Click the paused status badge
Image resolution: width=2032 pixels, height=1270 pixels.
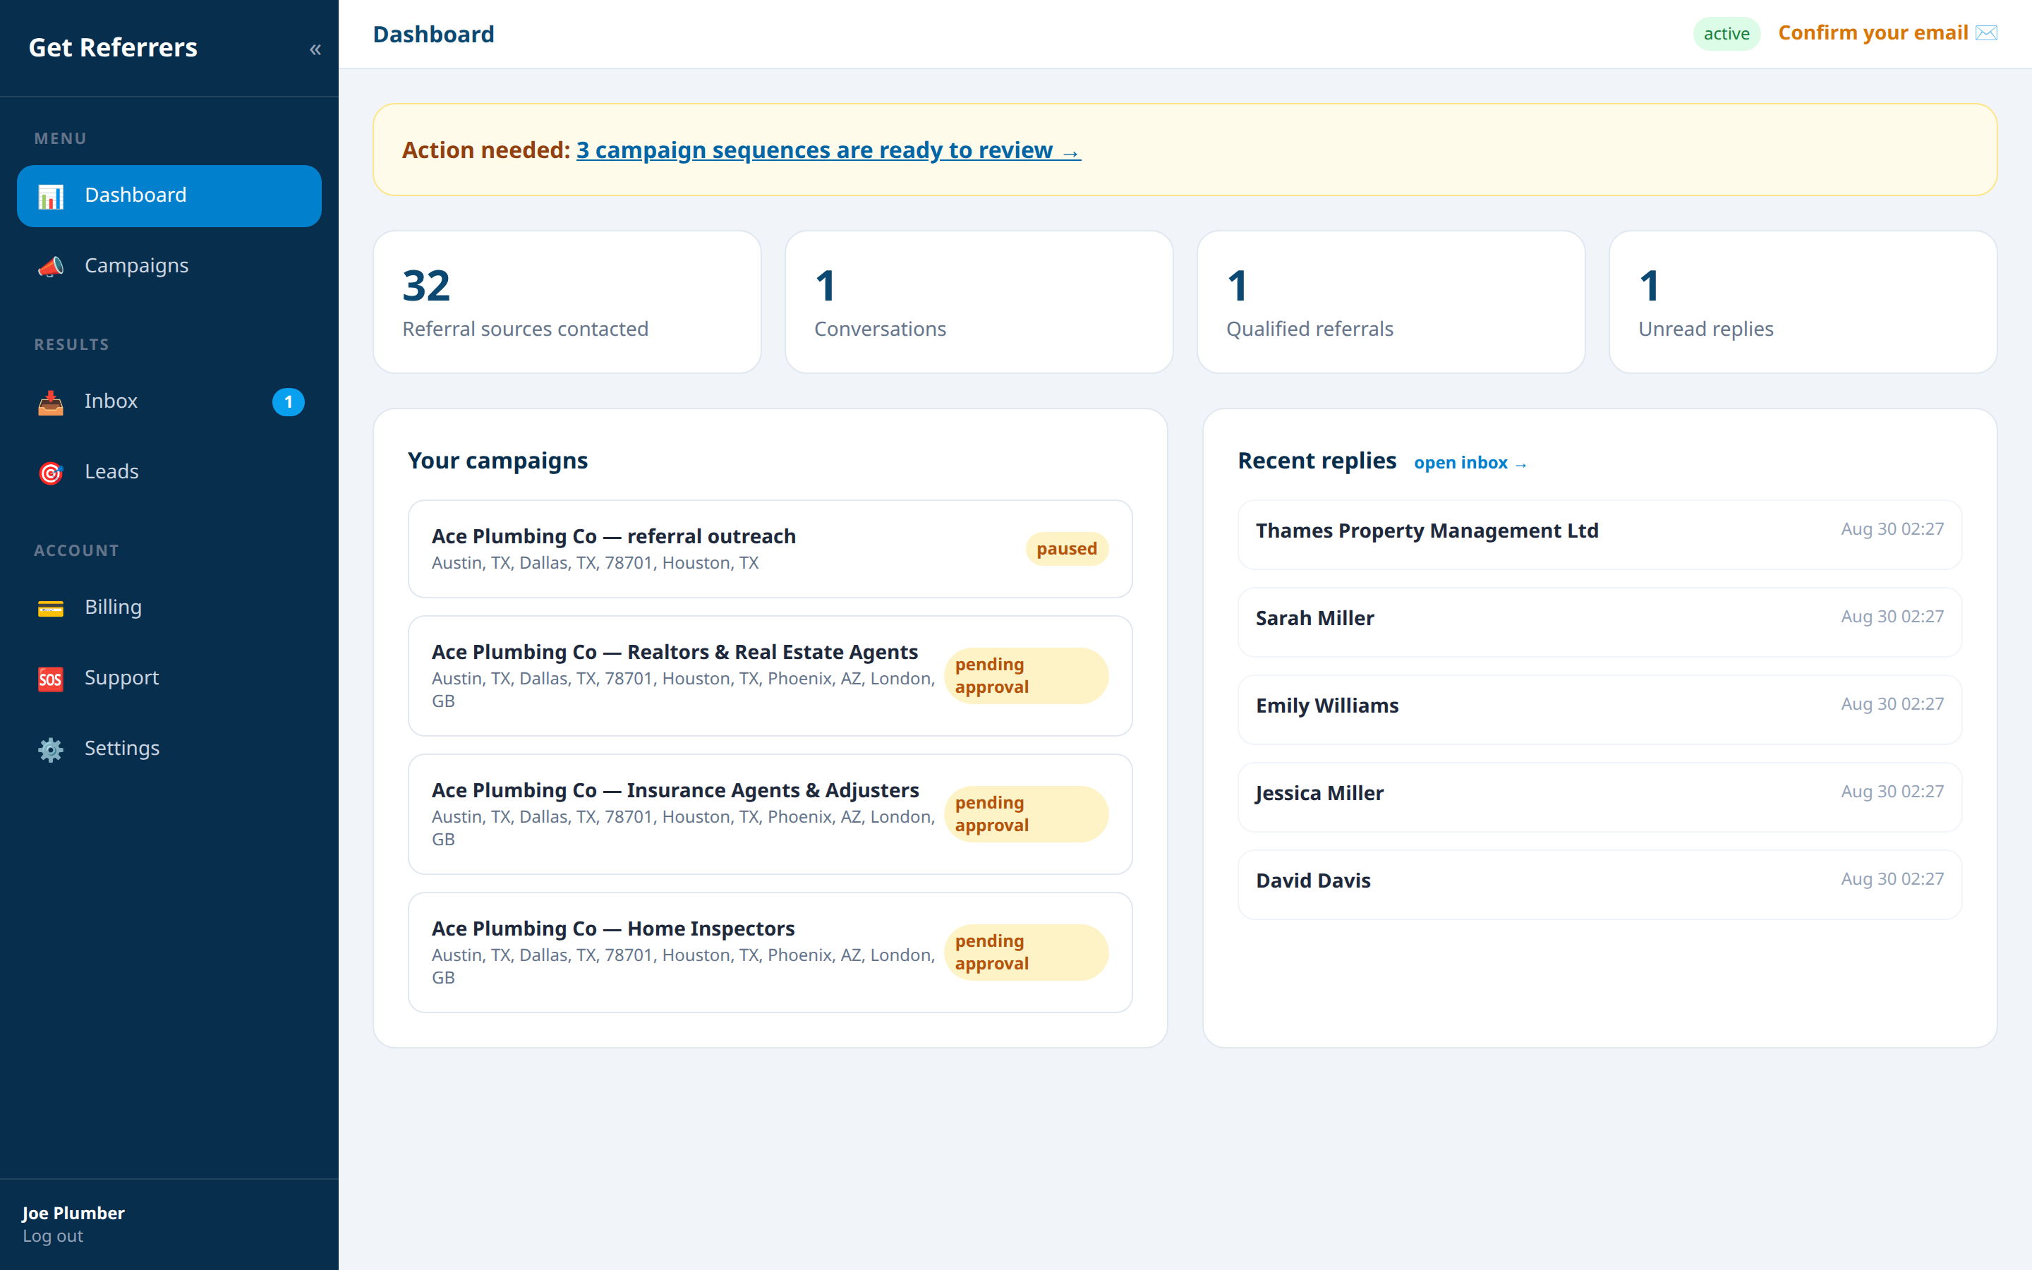[1066, 550]
